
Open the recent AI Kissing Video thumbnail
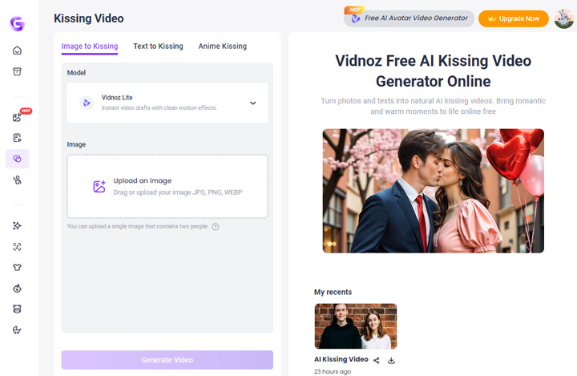[356, 326]
